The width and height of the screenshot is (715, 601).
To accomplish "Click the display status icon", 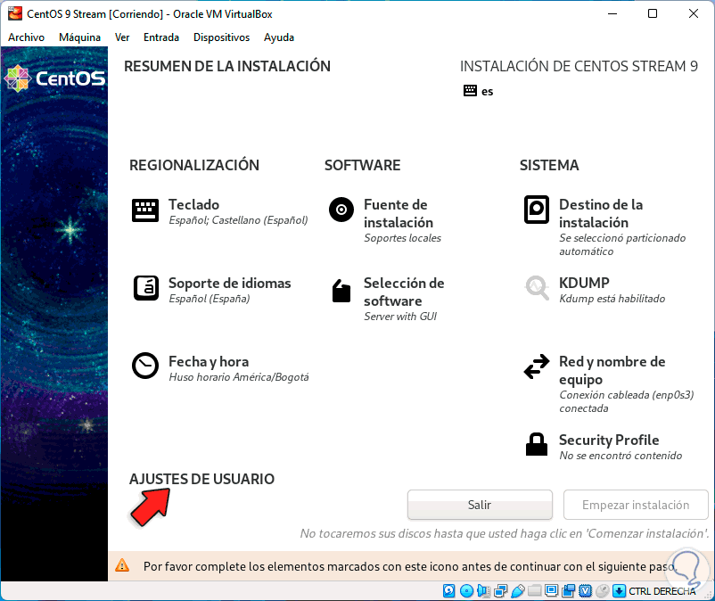I will (551, 590).
